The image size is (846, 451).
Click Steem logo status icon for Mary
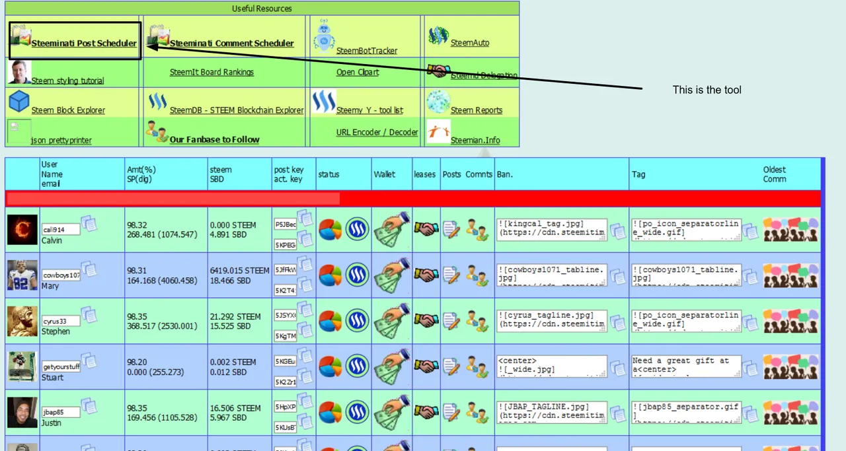click(358, 275)
